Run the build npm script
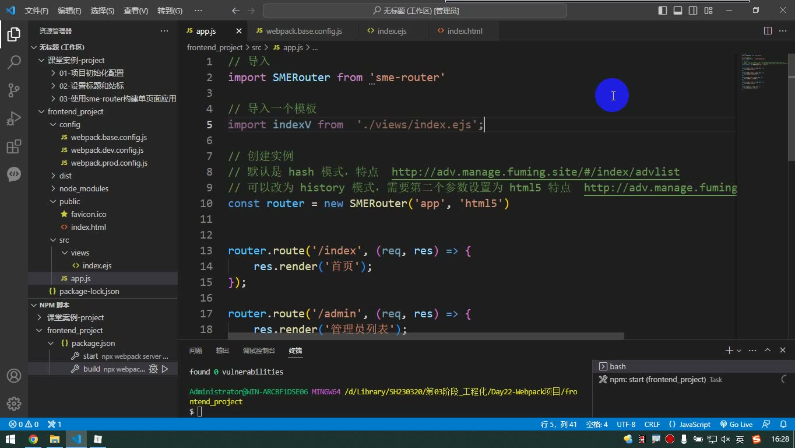795x448 pixels. pos(165,369)
